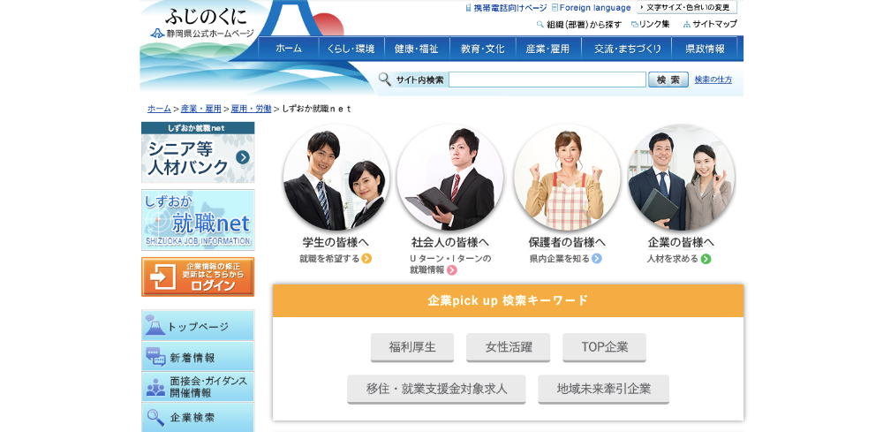Select 企業検索 in the sidebar
This screenshot has height=432, width=883.
click(198, 417)
